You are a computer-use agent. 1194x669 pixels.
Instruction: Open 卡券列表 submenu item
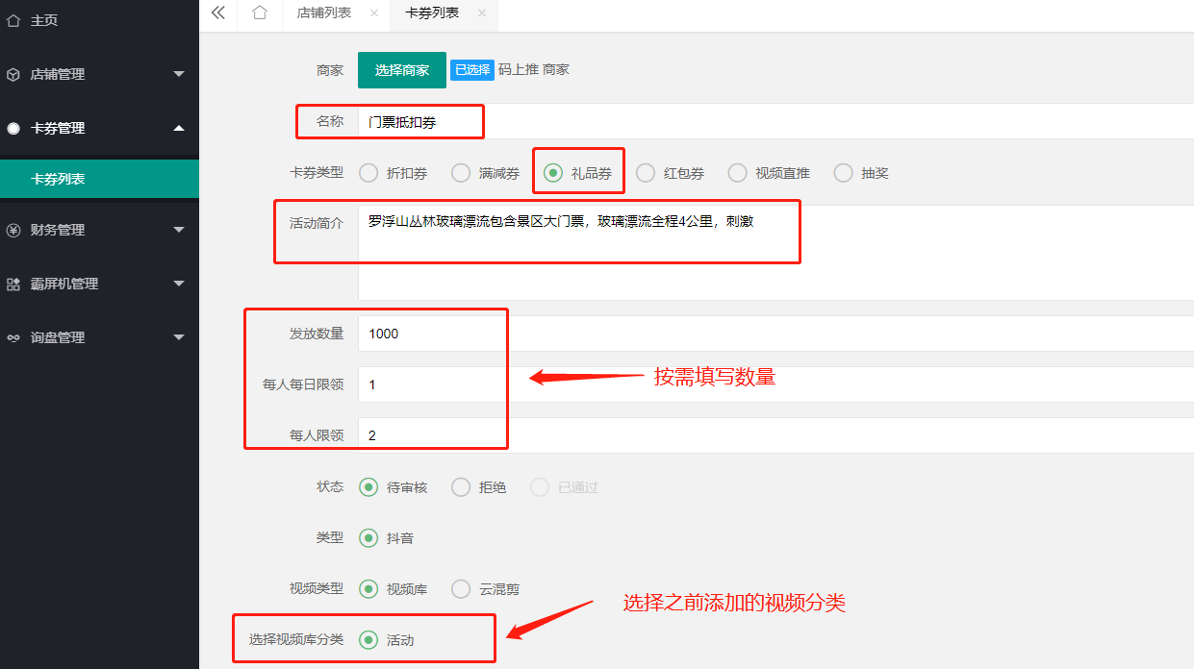point(99,179)
